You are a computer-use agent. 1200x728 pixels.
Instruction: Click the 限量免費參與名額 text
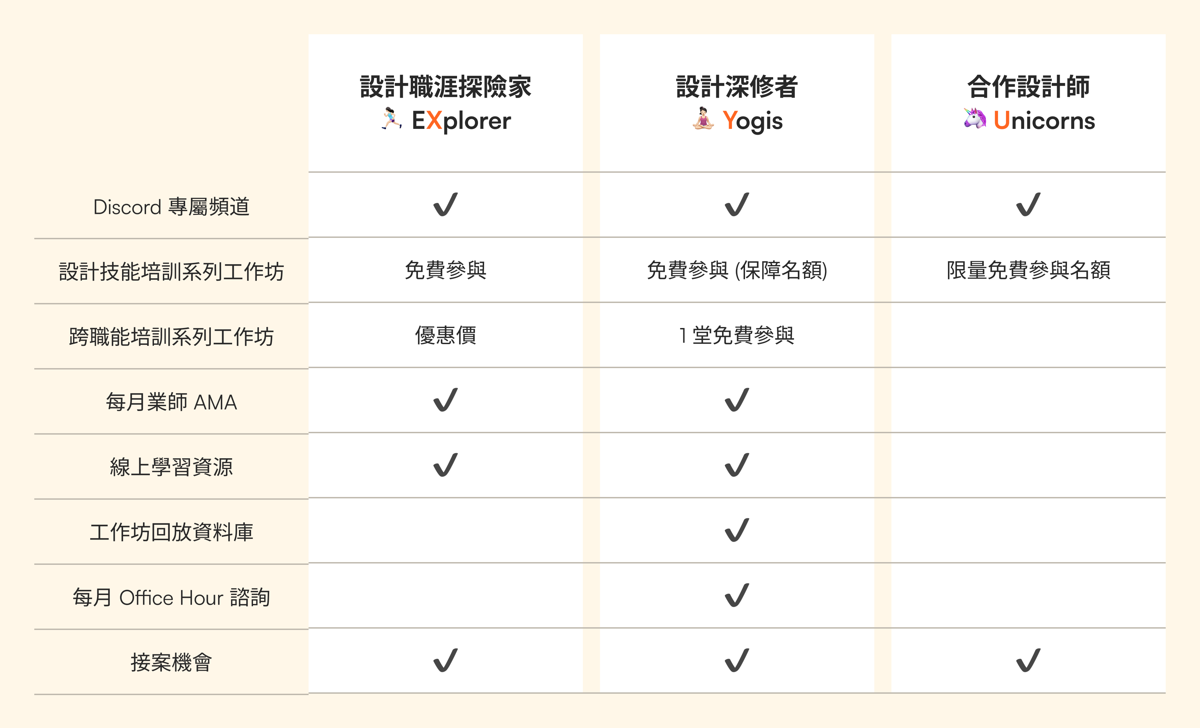(x=1028, y=270)
